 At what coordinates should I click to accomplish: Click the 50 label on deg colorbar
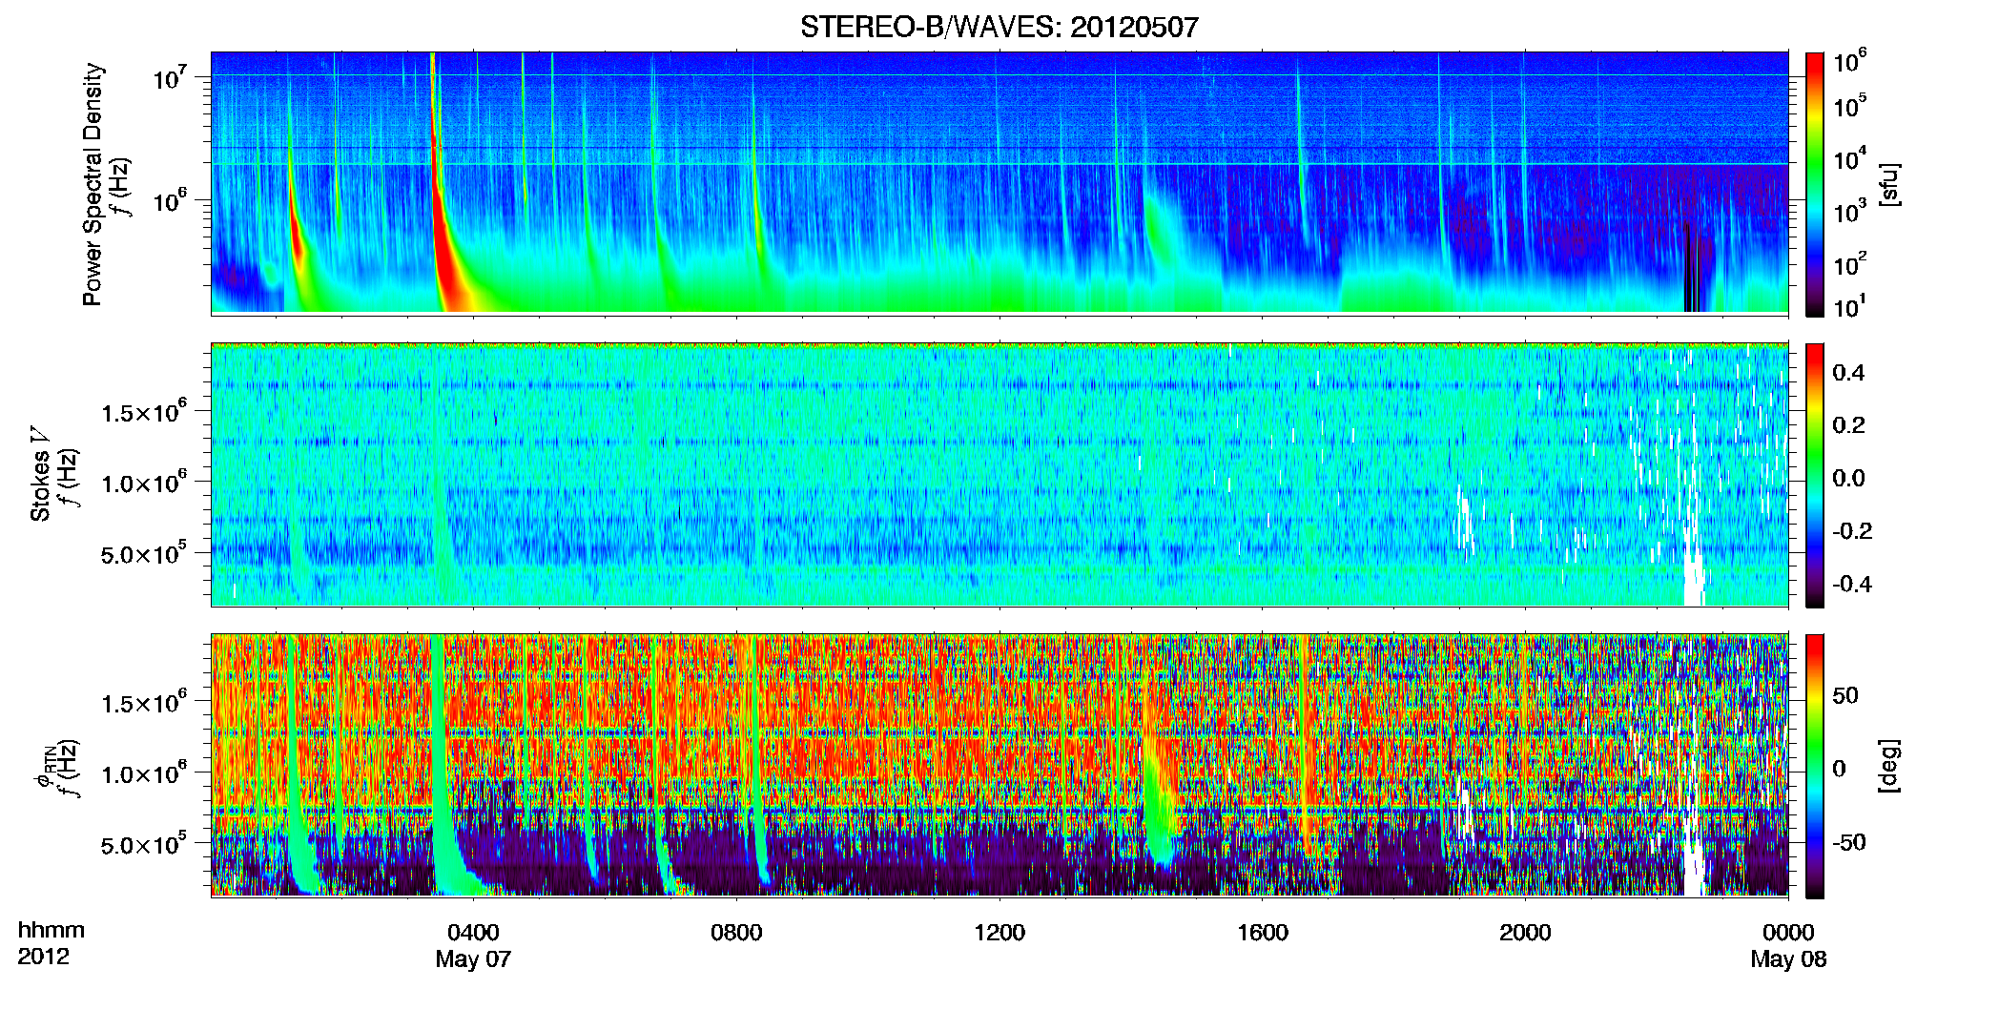[1845, 695]
